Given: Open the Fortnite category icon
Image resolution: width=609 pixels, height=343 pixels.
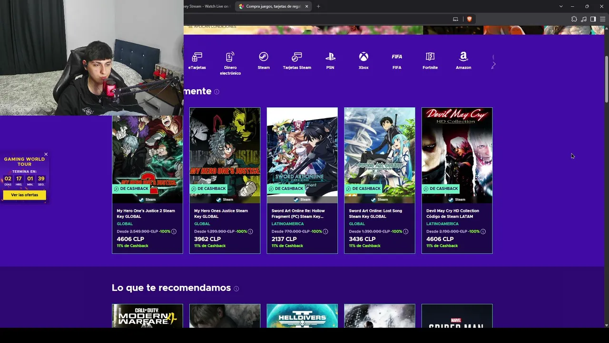Looking at the screenshot, I should coord(430,61).
